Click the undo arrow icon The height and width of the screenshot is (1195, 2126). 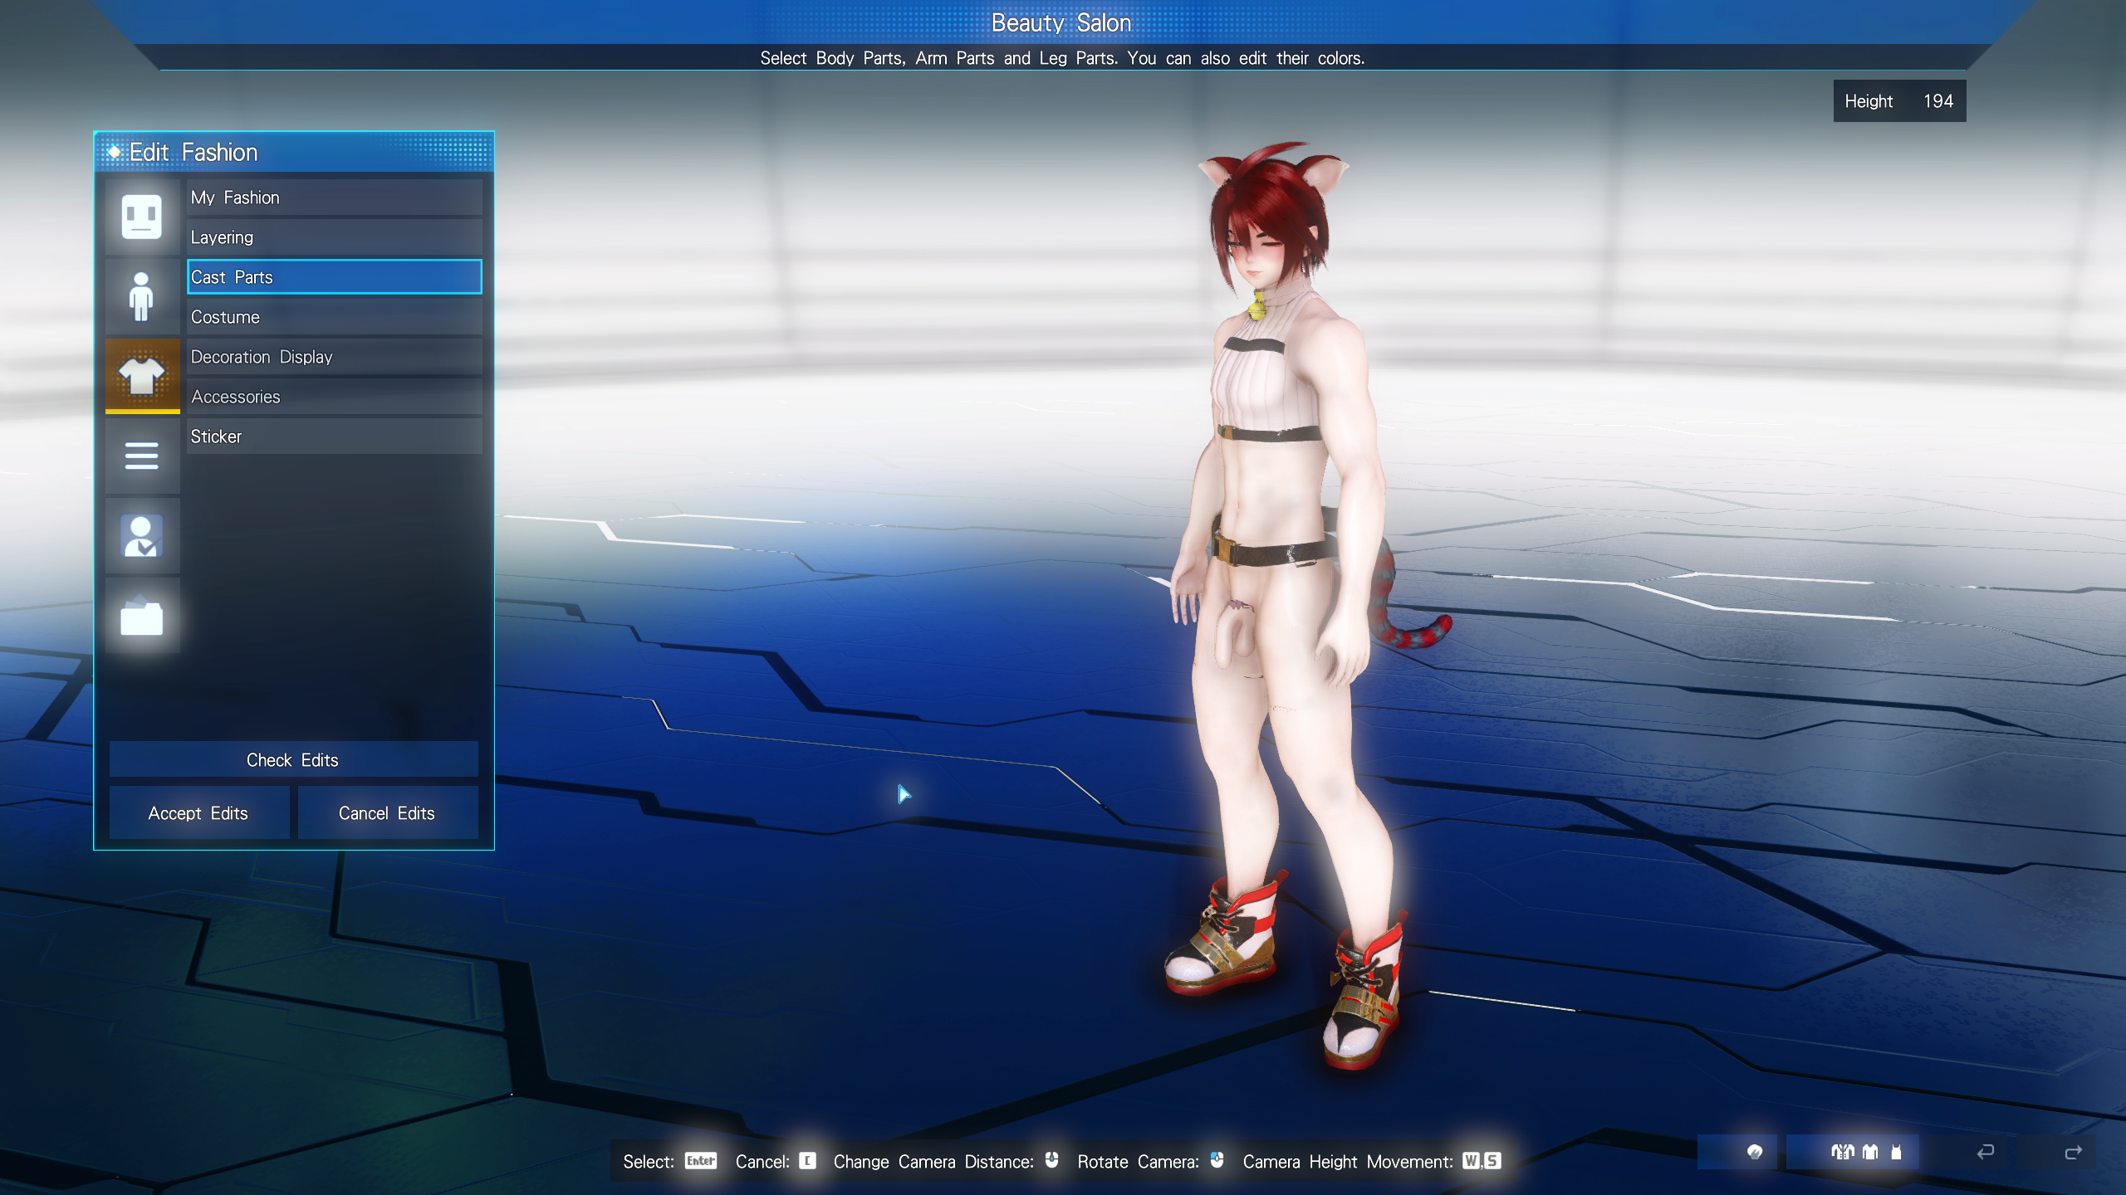(1985, 1152)
